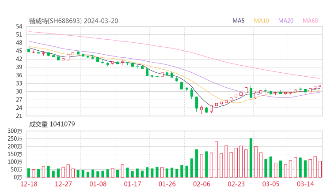The height and width of the screenshot is (194, 327).
Task: Click the tallest red volume bar
Action: (216, 160)
